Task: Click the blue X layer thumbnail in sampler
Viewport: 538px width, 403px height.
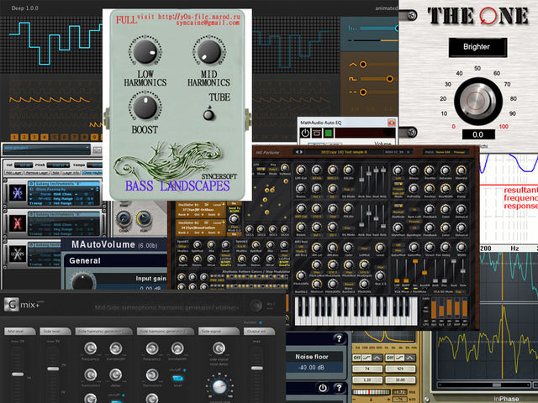Action: pos(18,193)
